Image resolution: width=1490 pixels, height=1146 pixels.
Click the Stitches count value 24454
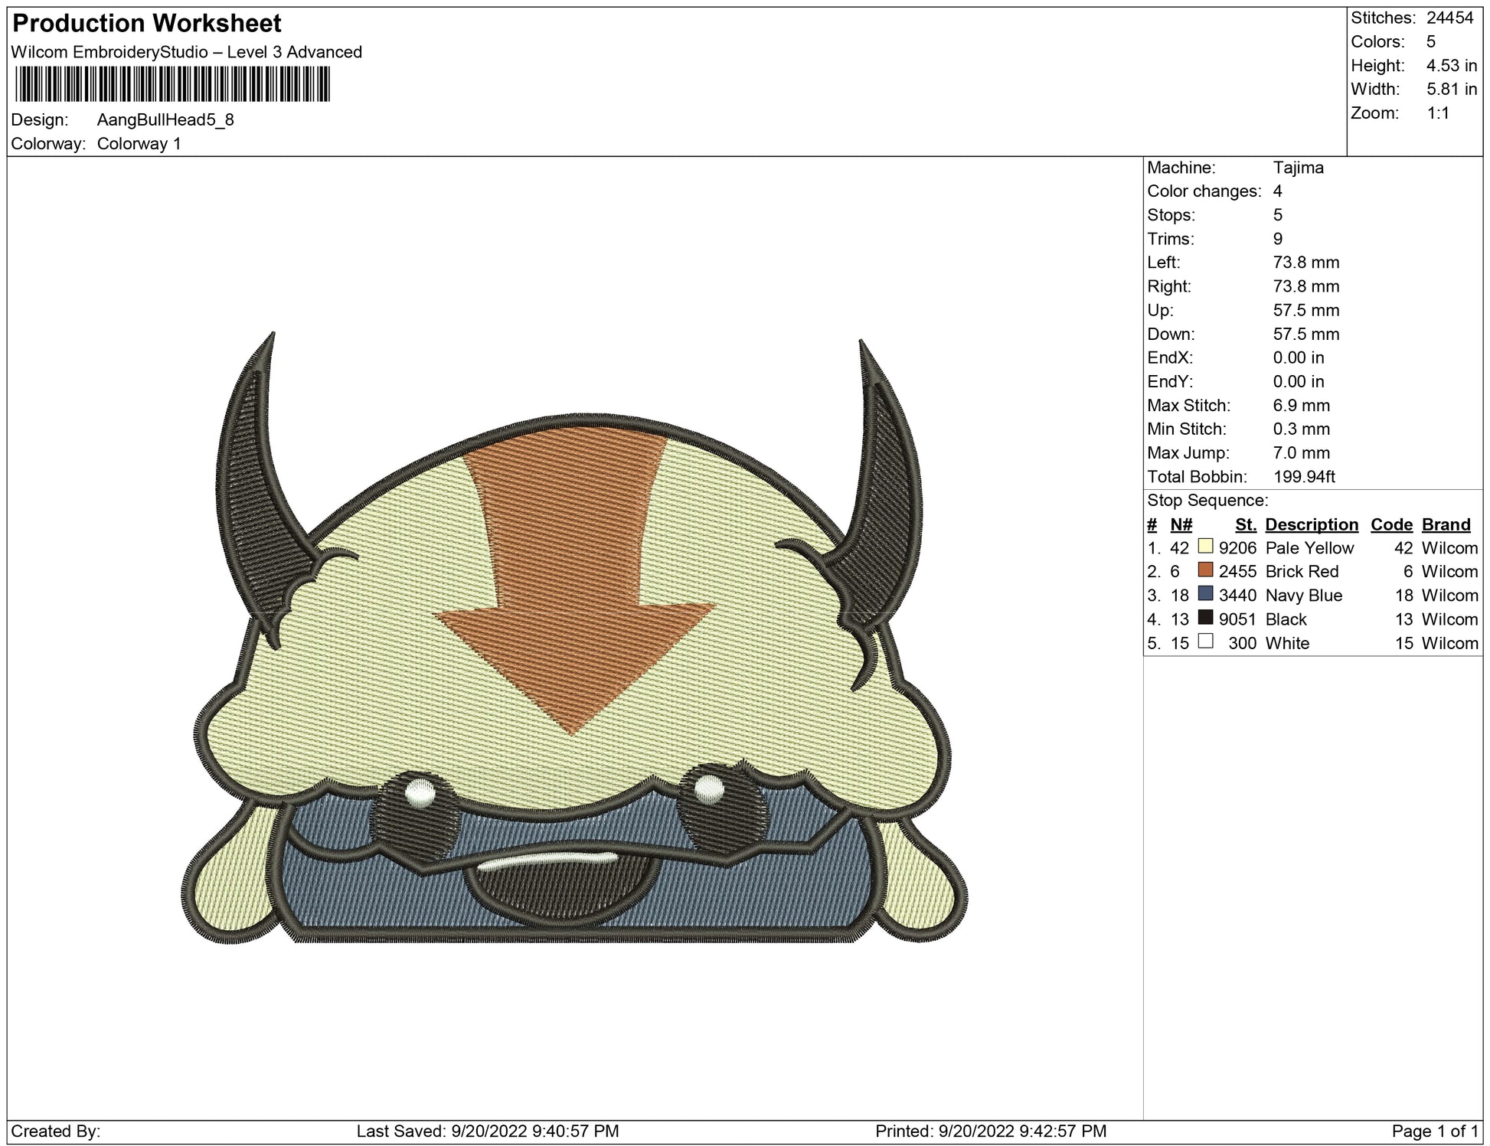[x=1449, y=18]
